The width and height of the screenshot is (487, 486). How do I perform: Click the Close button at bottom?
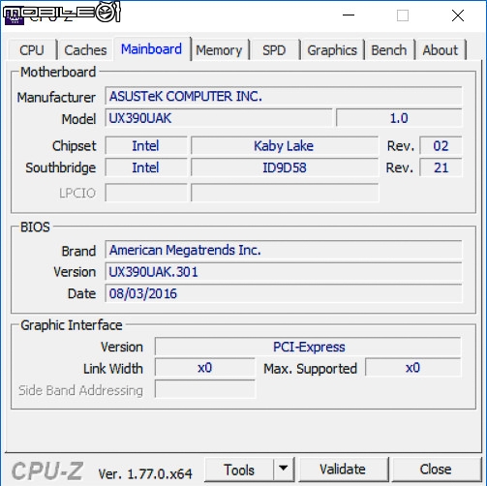pos(436,470)
